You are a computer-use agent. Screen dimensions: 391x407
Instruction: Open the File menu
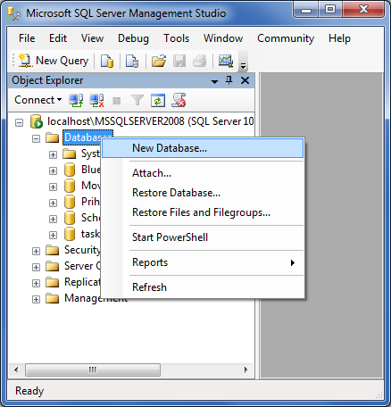[x=27, y=38]
